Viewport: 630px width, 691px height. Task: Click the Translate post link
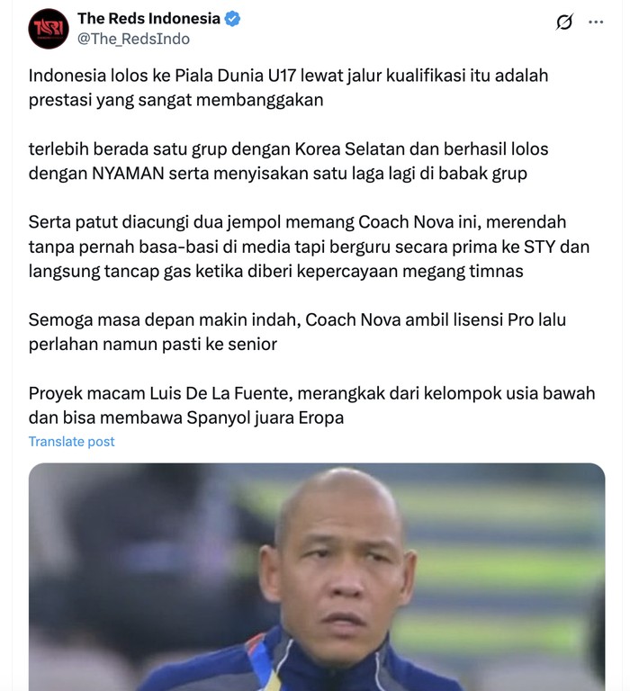(71, 441)
